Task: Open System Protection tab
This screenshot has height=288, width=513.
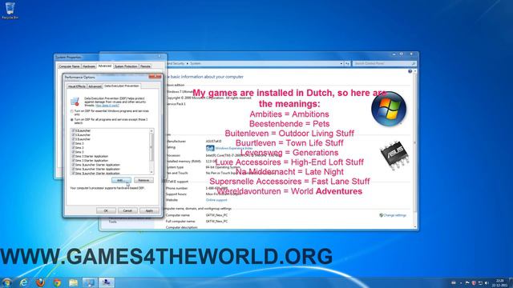Action: (x=126, y=66)
